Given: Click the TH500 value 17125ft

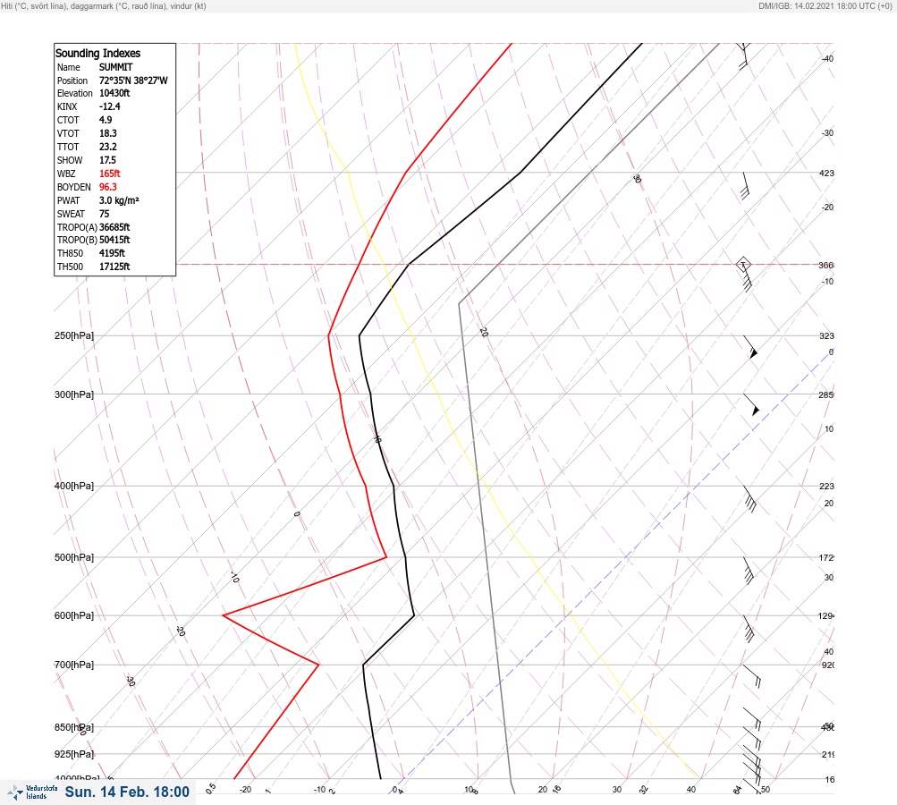Looking at the screenshot, I should click(x=114, y=267).
